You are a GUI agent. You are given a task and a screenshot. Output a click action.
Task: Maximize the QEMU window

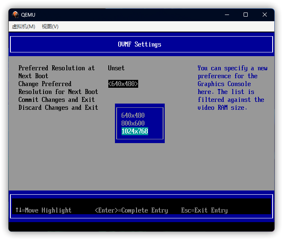246,15
